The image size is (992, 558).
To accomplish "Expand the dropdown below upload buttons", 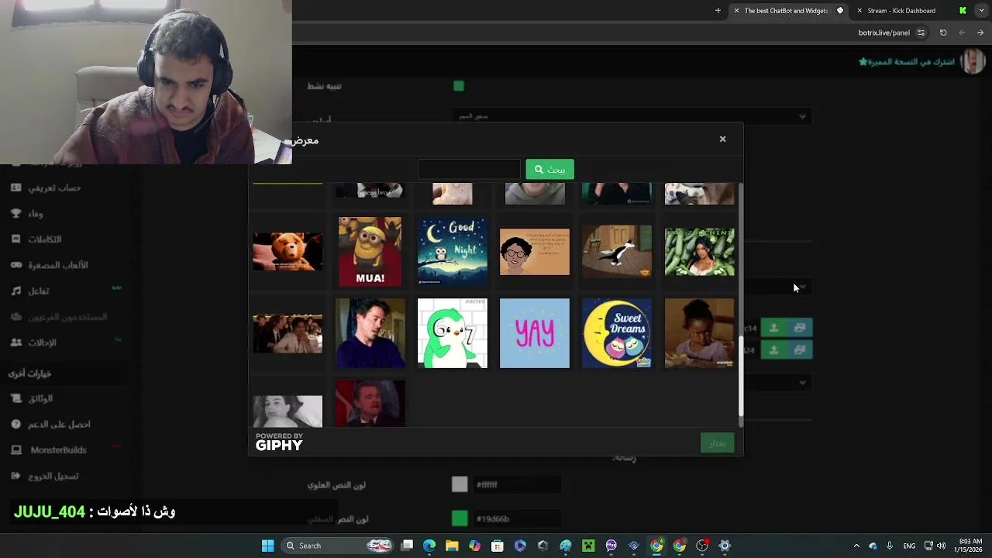I will tap(802, 382).
